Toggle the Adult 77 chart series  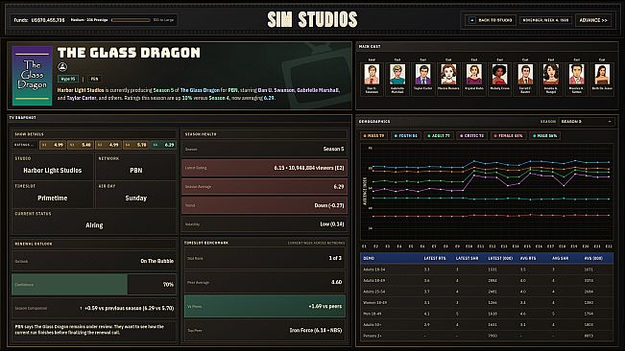pos(438,136)
